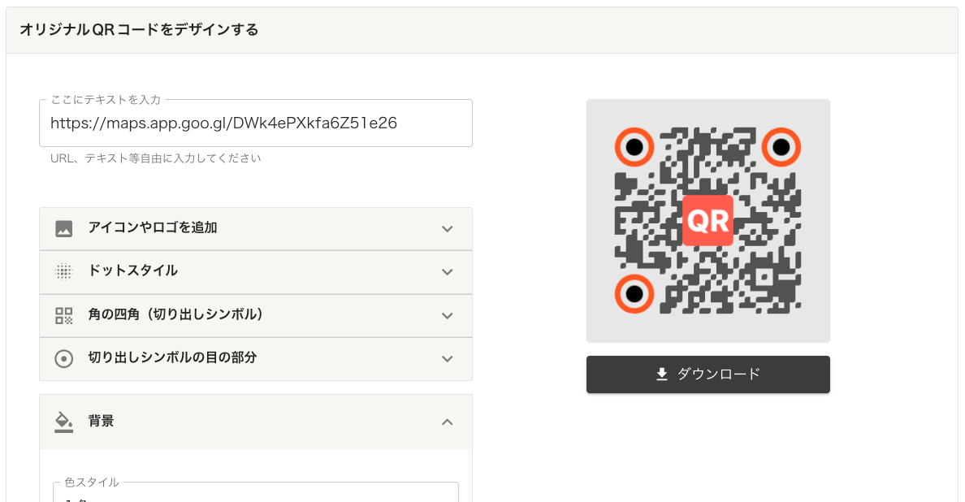This screenshot has height=502, width=965.
Task: Click the QR corner-square icon for 角の四角
Action: tap(64, 315)
